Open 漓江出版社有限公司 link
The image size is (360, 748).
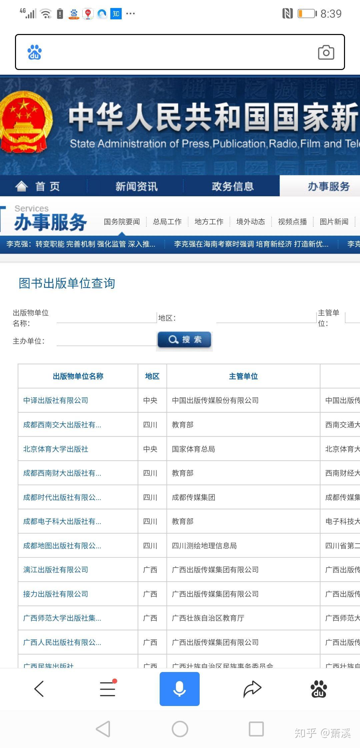[56, 570]
